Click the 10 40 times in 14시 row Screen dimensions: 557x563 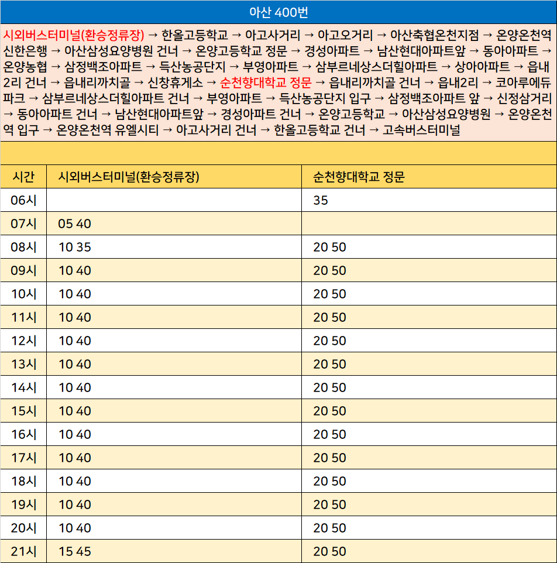[75, 387]
